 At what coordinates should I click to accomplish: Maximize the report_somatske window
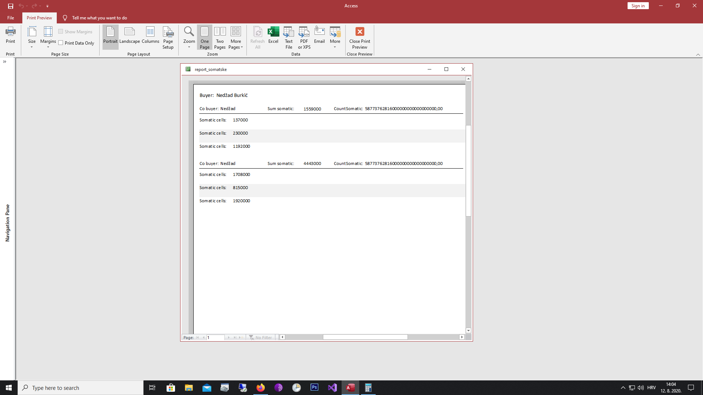tap(446, 69)
